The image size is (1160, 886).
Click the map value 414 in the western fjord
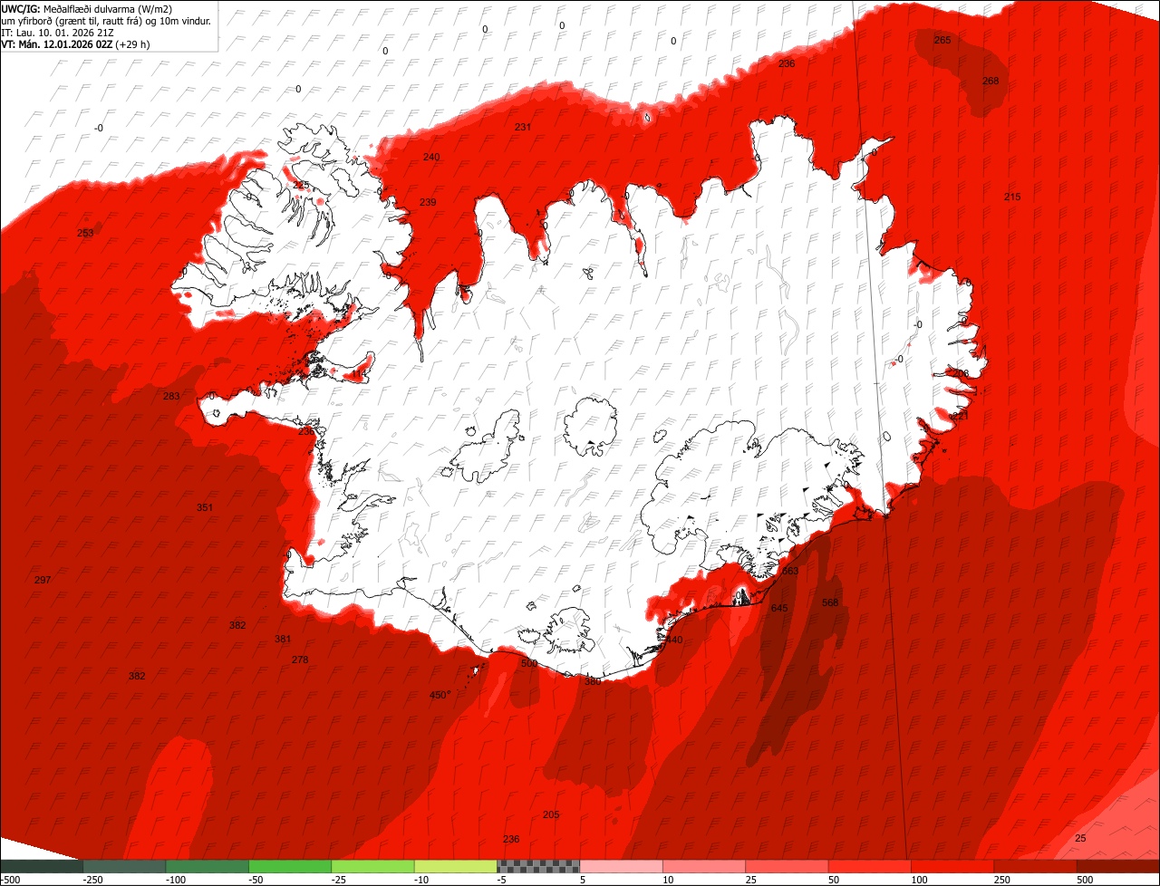(x=359, y=373)
